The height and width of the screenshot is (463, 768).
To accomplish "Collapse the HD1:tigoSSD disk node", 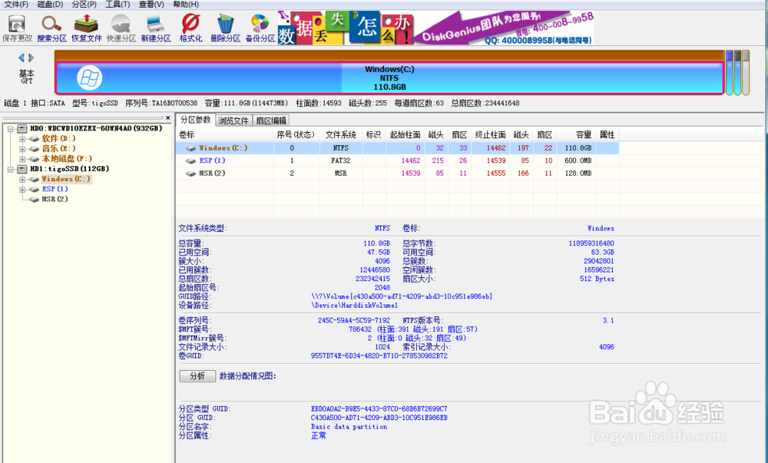I will (9, 168).
